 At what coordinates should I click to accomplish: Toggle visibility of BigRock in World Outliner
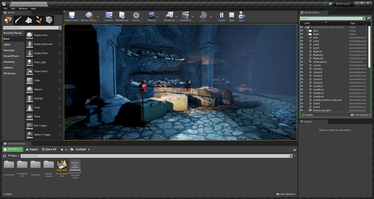(x=302, y=51)
